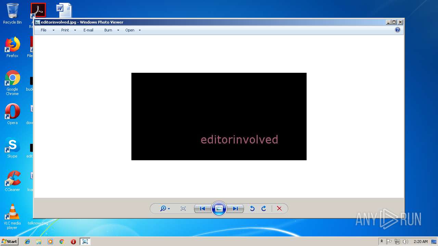Viewport: 438px width, 246px height.
Task: Select the Recycle Bin desktop icon
Action: point(12,14)
